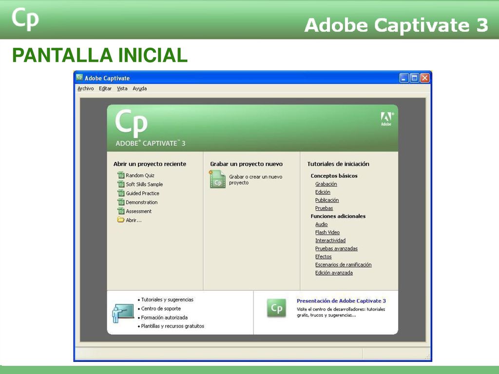Click the Soft Skills Sample project icon

point(121,184)
